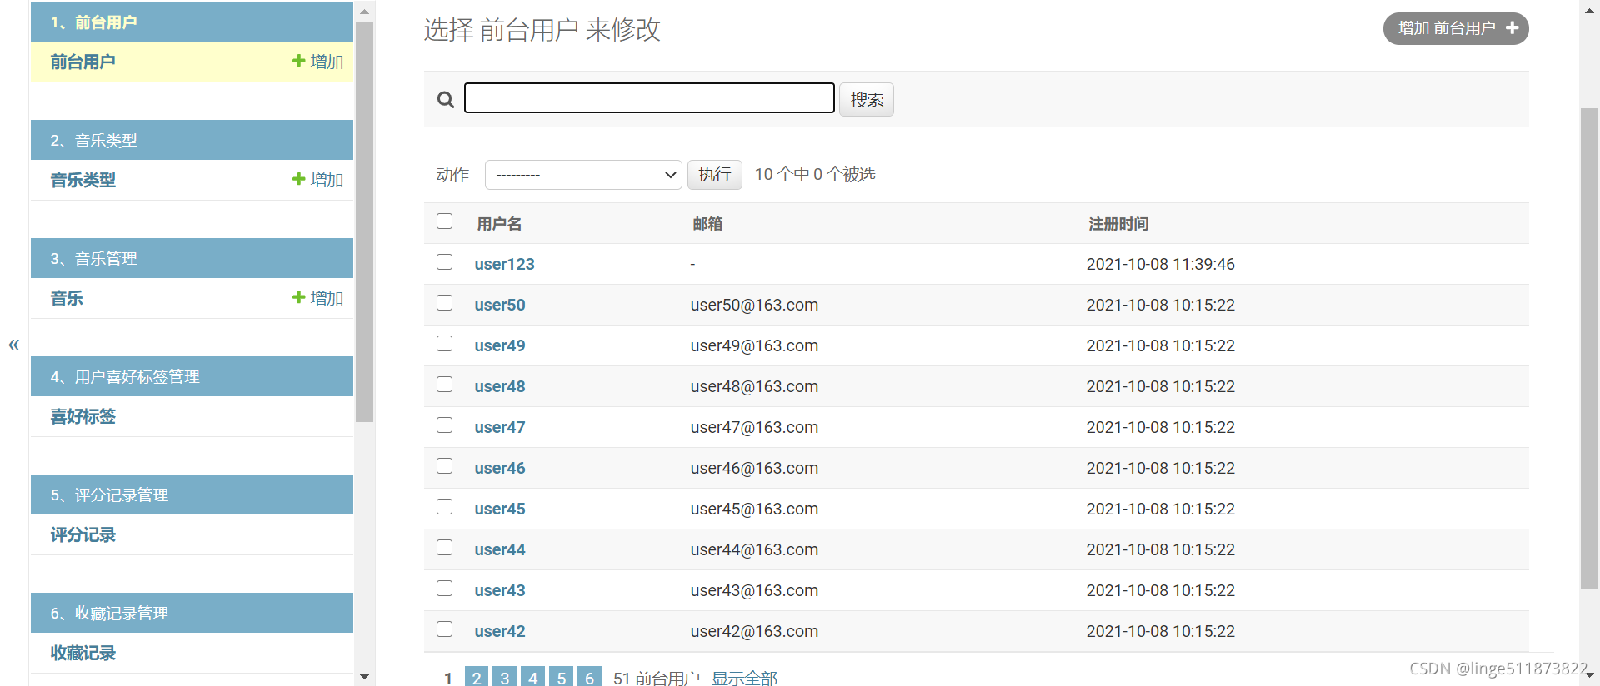Check the box for user43
The image size is (1600, 686).
tap(445, 589)
